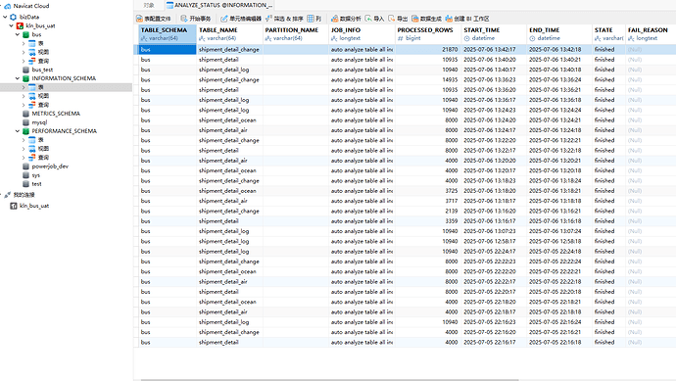Click the horizontal scrollbar below the grid

(330, 380)
